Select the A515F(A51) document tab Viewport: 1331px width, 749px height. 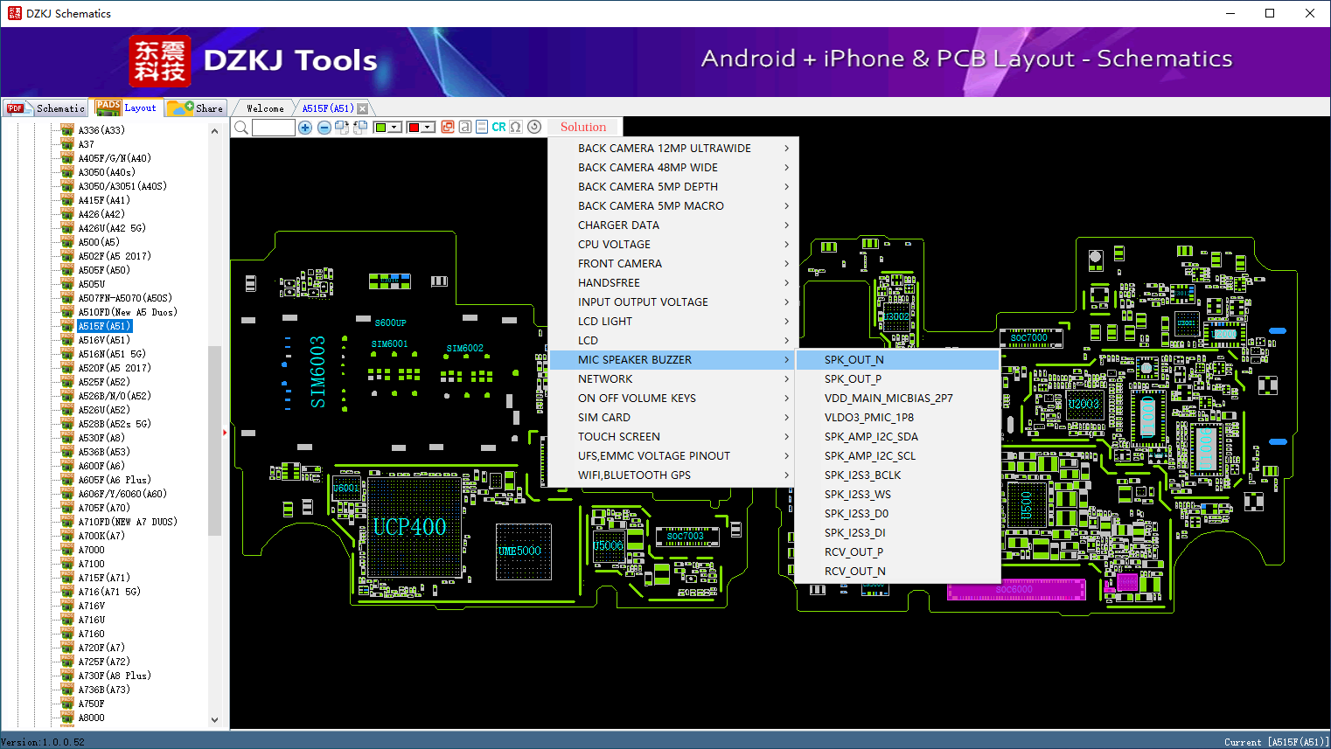pyautogui.click(x=328, y=108)
